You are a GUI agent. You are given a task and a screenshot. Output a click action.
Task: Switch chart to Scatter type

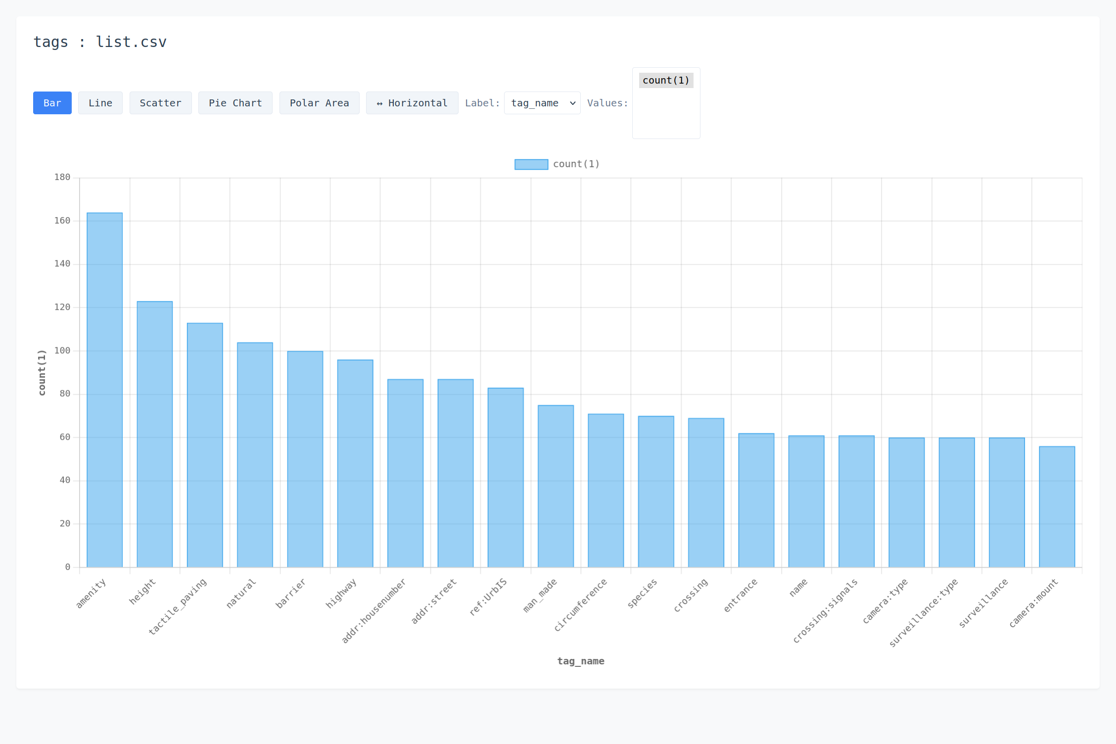click(160, 103)
